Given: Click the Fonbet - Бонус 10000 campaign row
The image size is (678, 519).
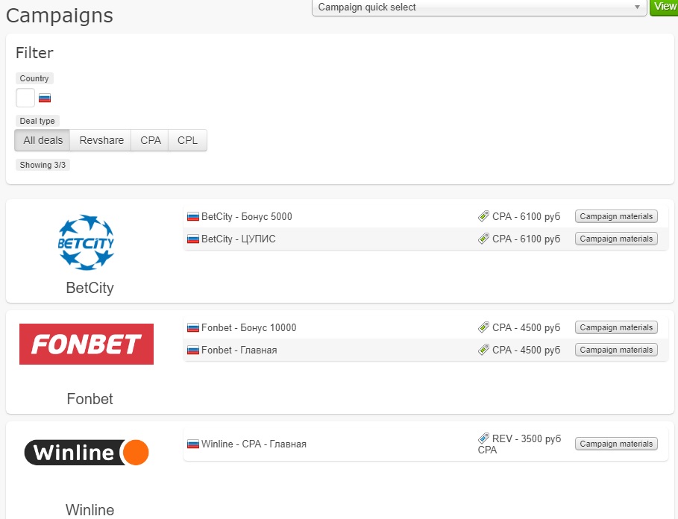Looking at the screenshot, I should point(249,328).
